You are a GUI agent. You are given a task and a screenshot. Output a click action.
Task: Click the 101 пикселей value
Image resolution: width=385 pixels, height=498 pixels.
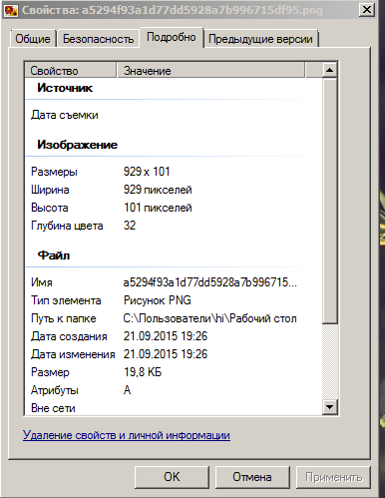158,208
